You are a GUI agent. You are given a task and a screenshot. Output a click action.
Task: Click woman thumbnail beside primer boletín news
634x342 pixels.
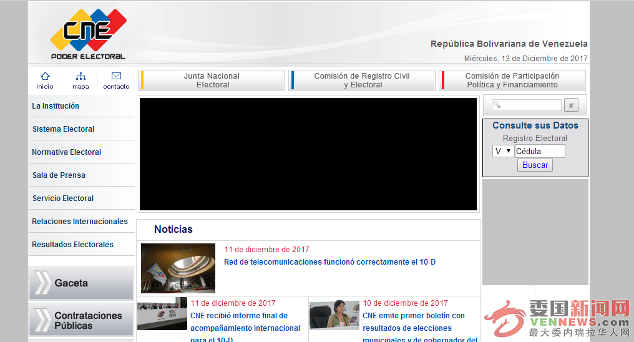pos(334,315)
